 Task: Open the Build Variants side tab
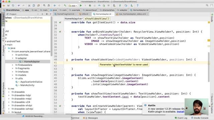tap(3, 90)
